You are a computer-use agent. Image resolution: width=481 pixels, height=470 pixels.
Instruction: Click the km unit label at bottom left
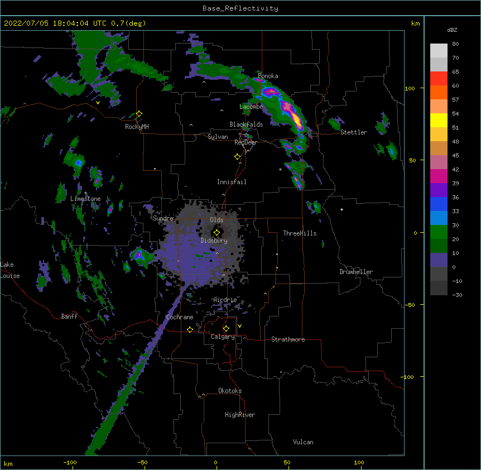(x=8, y=463)
